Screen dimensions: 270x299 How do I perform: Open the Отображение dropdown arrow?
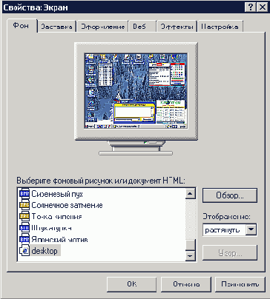tap(251, 229)
